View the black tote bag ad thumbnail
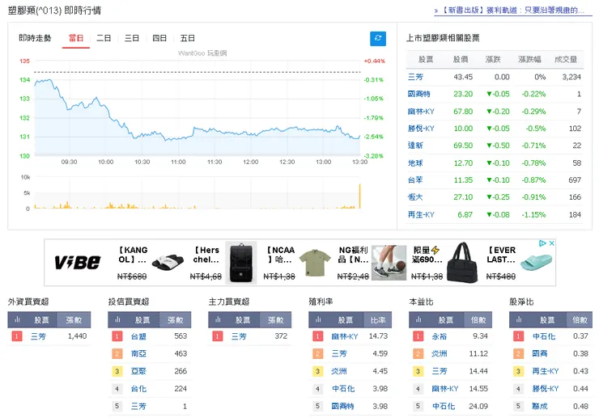The width and height of the screenshot is (599, 418). click(463, 263)
